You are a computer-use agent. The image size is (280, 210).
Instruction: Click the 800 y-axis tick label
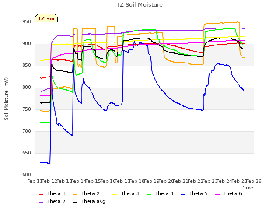click(x=27, y=87)
